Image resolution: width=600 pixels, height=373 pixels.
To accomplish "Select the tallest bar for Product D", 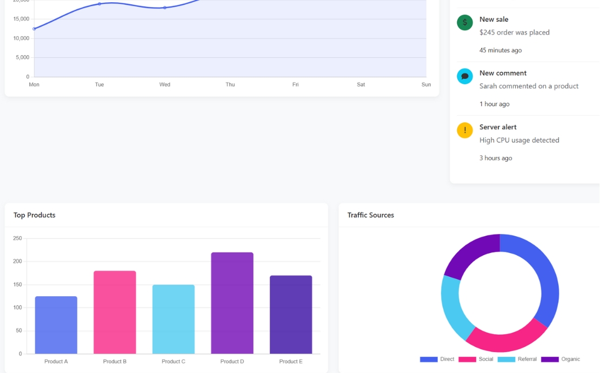I will [232, 303].
